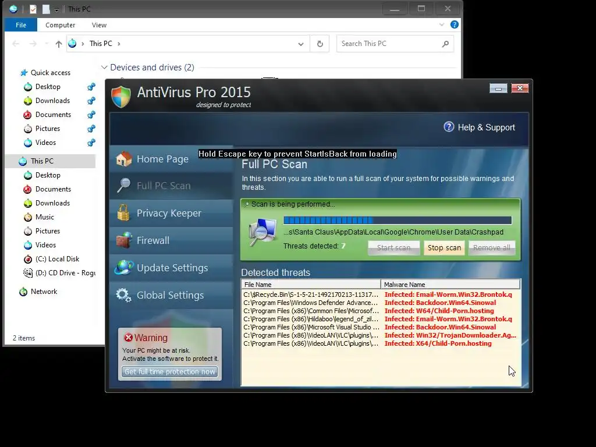596x447 pixels.
Task: Click the Music folder icon
Action: 28,217
